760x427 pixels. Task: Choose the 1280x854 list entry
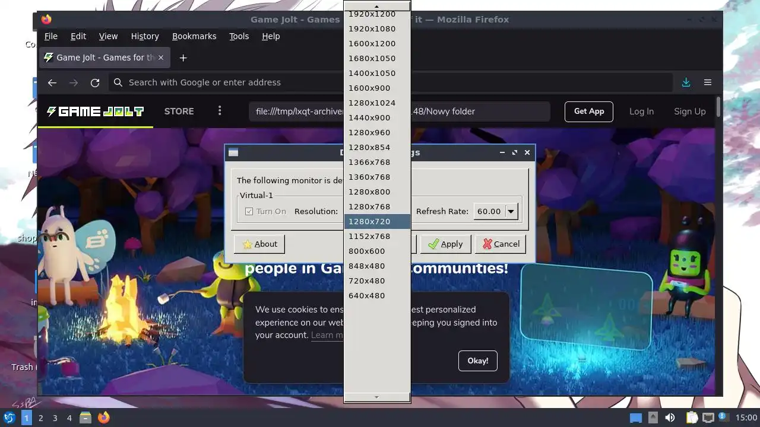point(377,147)
